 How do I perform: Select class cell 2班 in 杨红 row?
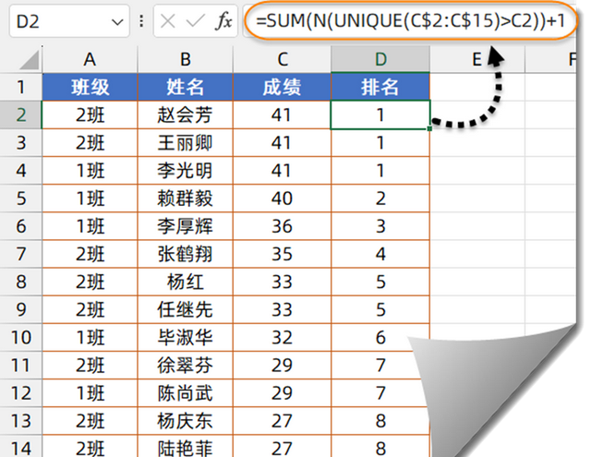point(90,282)
